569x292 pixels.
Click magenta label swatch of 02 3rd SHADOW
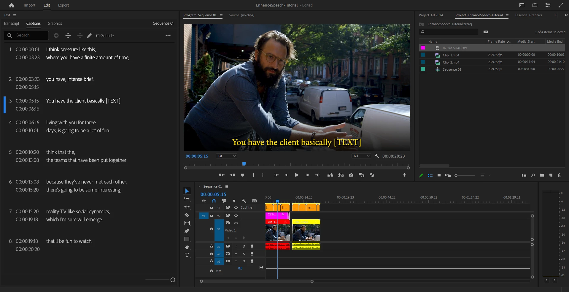pos(423,48)
